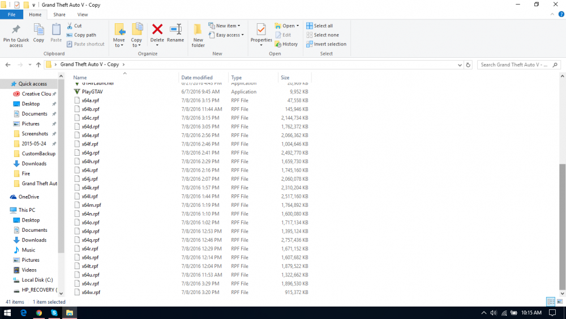The image size is (566, 319).
Task: Switch to the Share tab
Action: tap(59, 15)
